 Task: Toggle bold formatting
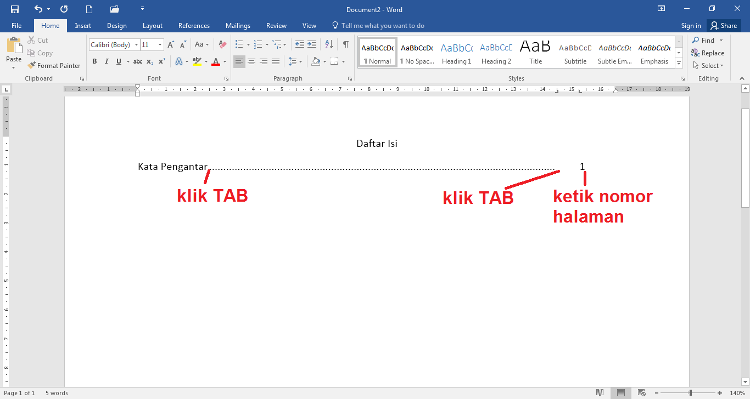[x=94, y=61]
